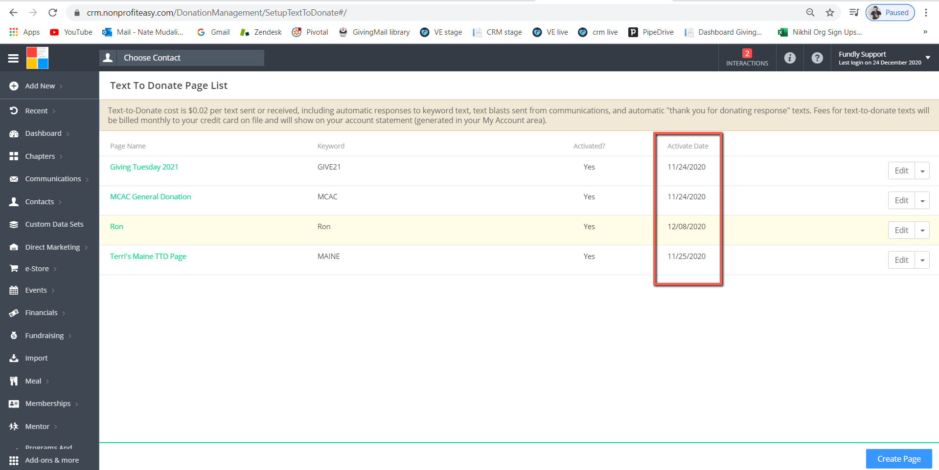Click the Import download icon
The image size is (939, 470).
tap(14, 358)
